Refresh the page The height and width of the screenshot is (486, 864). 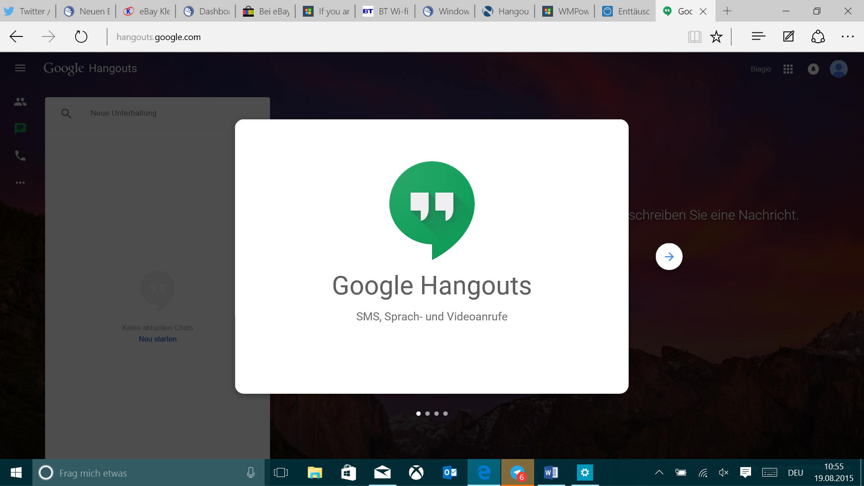[81, 36]
